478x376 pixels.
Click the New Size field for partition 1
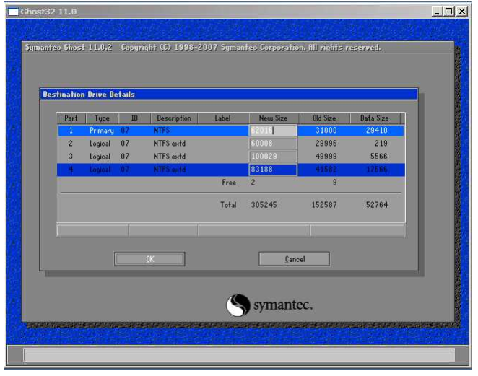pos(273,131)
